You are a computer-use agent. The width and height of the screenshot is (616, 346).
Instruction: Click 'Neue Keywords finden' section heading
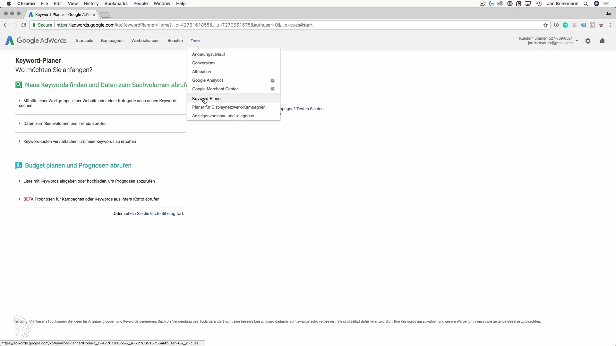[x=106, y=85]
